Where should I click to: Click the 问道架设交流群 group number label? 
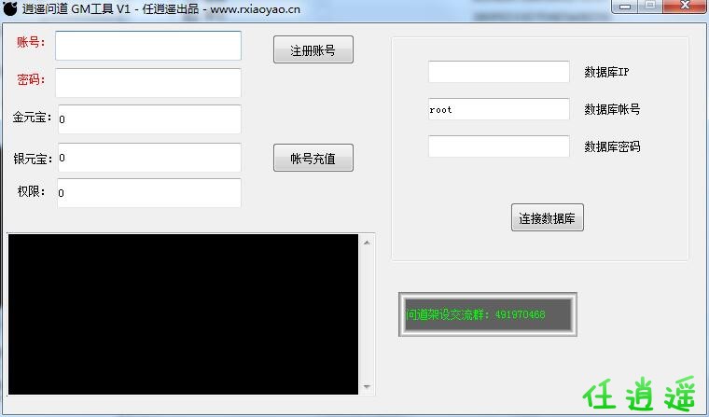(488, 314)
